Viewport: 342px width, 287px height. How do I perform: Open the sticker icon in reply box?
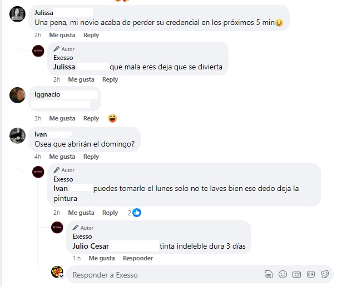(x=325, y=274)
